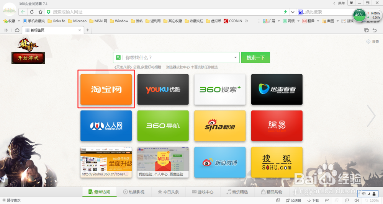Open the CSDN.N bookmark
This screenshot has height=204, width=383.
coord(233,21)
